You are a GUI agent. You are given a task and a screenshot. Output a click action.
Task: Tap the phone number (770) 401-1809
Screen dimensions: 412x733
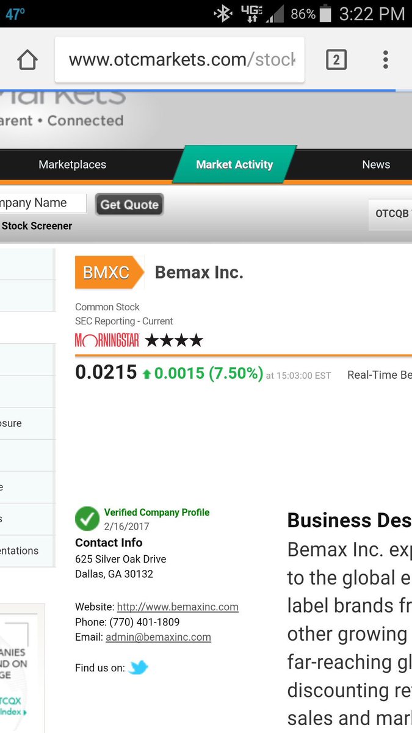click(145, 622)
